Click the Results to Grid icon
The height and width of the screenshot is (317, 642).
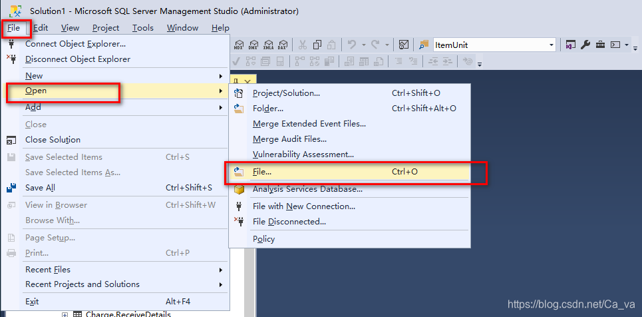click(364, 61)
